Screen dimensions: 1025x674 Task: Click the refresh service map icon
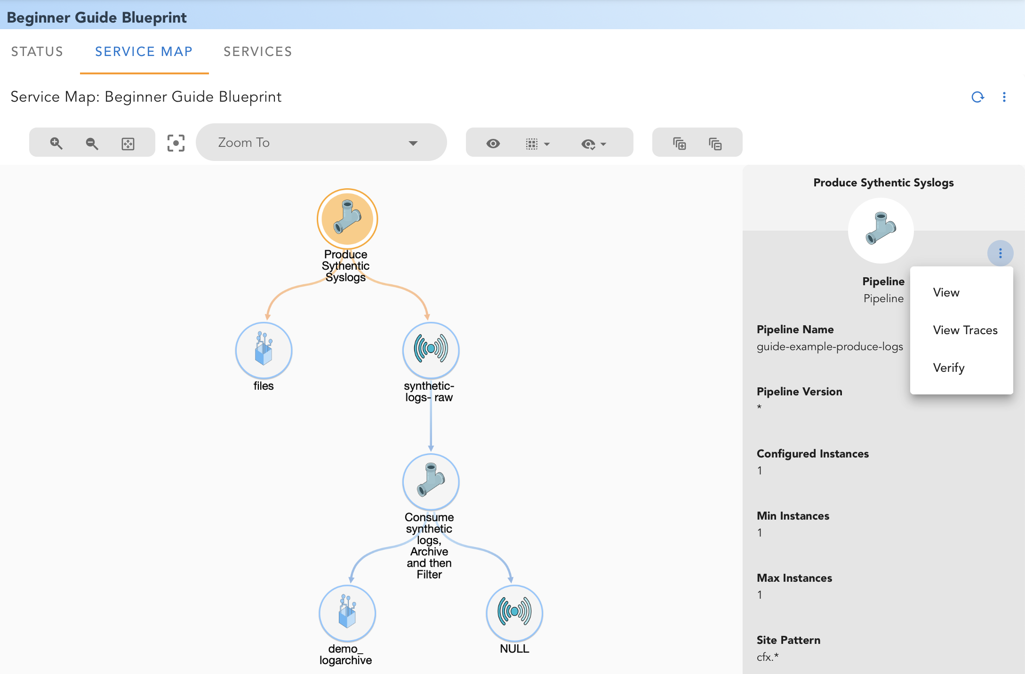(978, 97)
